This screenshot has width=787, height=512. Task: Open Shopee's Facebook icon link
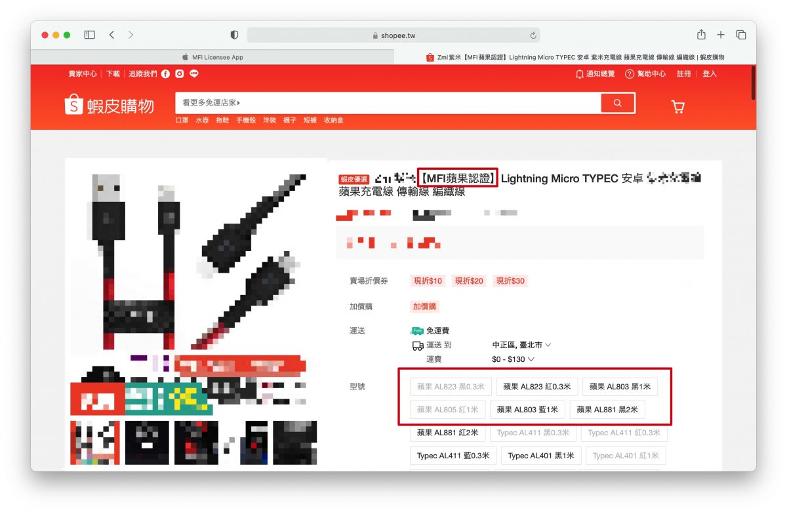pos(165,74)
